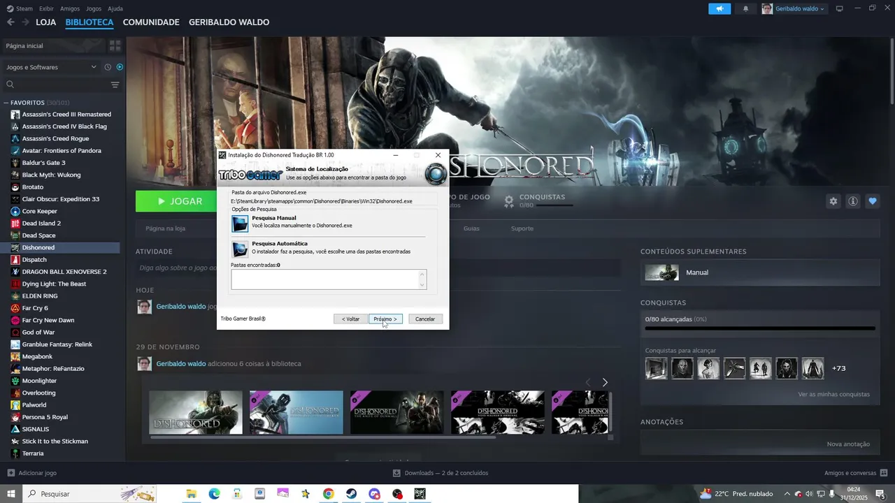Go to the LOJA tab
This screenshot has height=503, width=895.
pos(46,22)
